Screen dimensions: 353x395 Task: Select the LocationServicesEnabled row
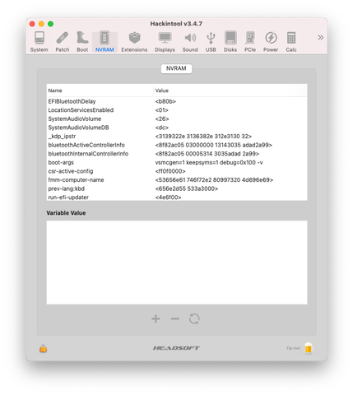(177, 110)
